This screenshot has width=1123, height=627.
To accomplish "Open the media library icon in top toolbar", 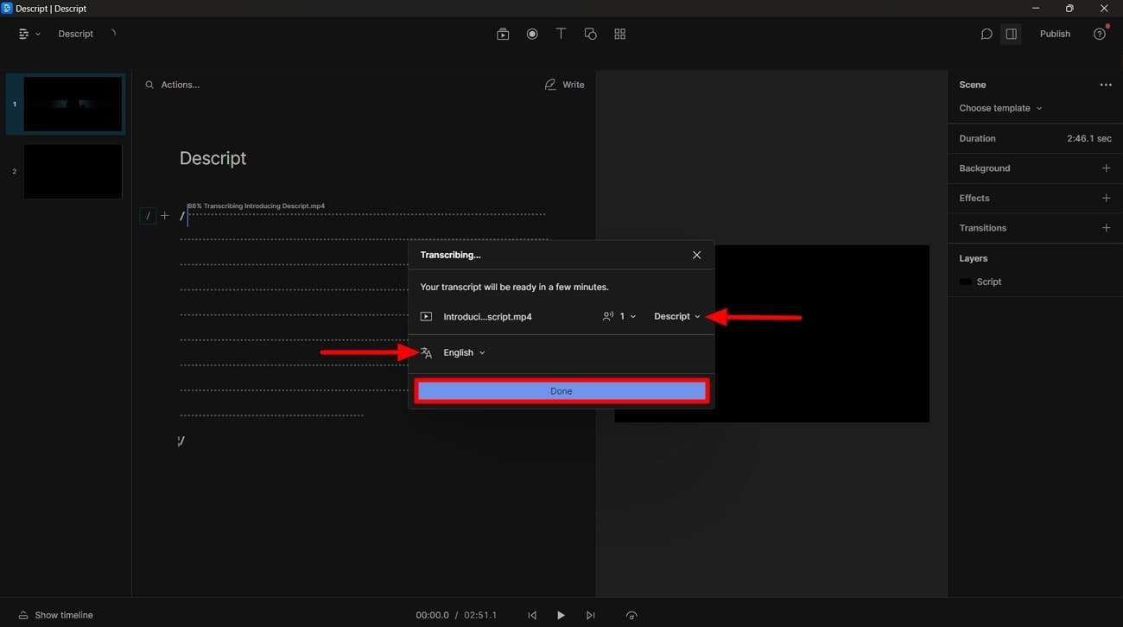I will tap(503, 34).
